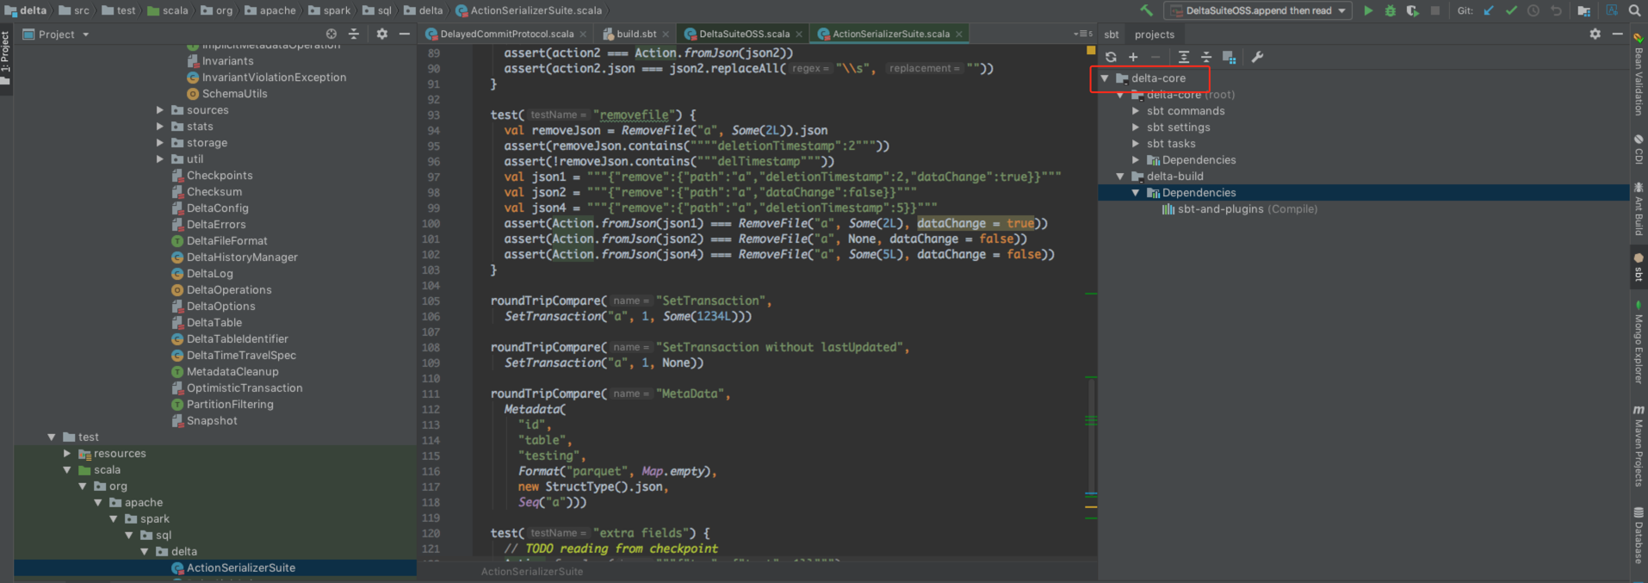Toggle the 1: Project side tab
The width and height of the screenshot is (1648, 583).
(5, 59)
